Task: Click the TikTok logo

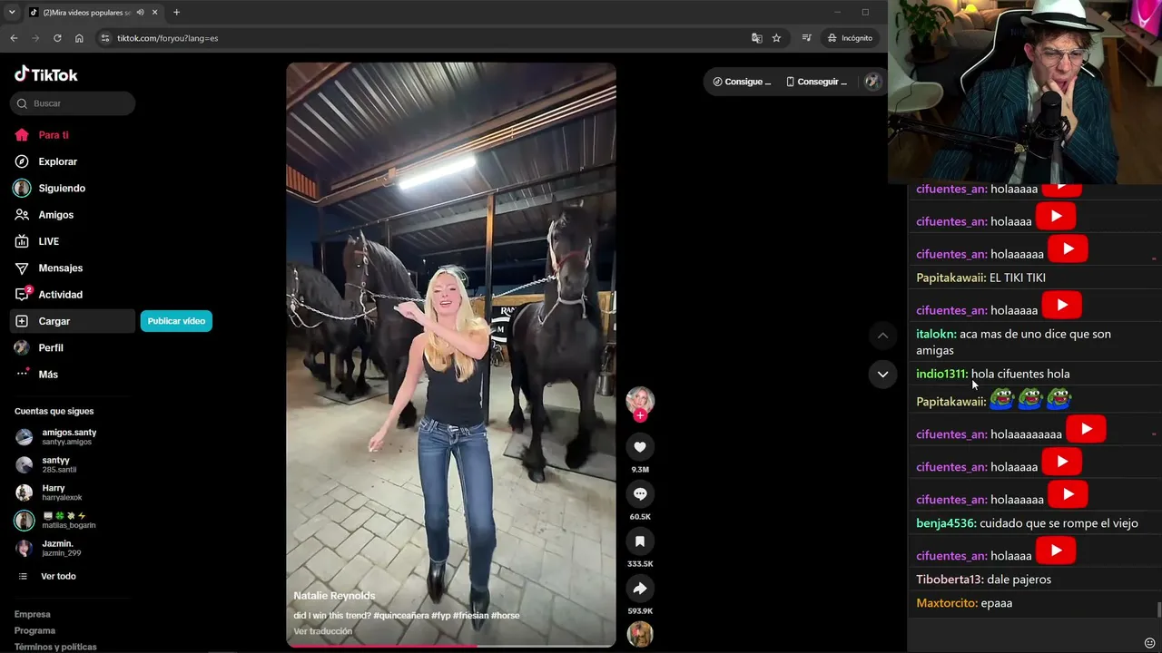Action: [x=46, y=74]
